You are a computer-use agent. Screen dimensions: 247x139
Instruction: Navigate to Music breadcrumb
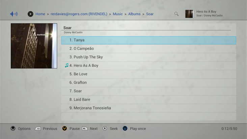(118, 14)
